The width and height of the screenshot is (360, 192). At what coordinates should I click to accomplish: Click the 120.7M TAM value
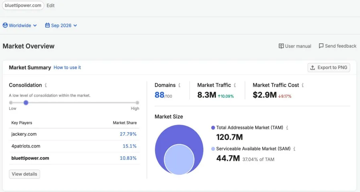229,137
